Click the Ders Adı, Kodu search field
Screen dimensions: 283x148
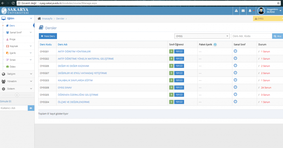[x=251, y=36]
